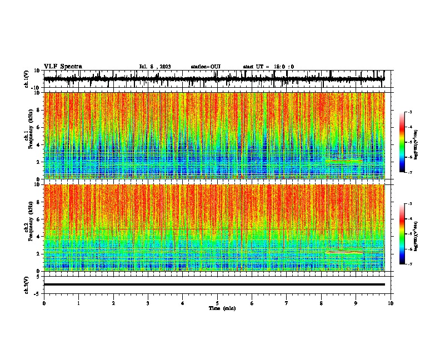Image resolution: width=440 pixels, height=340 pixels.
Task: Click the ch.2 Frequency (kHz) axis label
Action: (x=29, y=221)
